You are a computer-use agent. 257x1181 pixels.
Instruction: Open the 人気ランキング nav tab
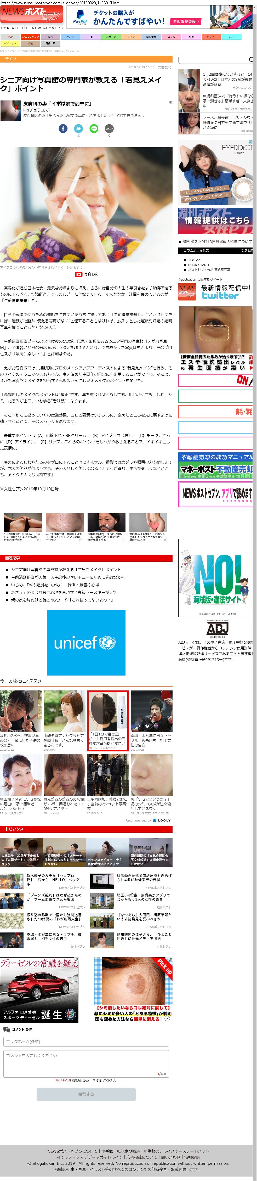[x=30, y=37]
